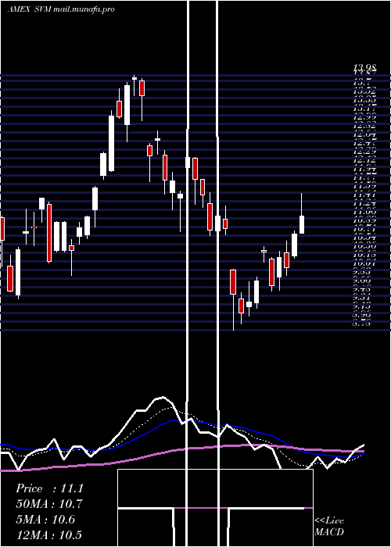This screenshot has width=391, height=547.
Task: Click the 'Price : 11.1' readout
Action: pyautogui.click(x=49, y=488)
